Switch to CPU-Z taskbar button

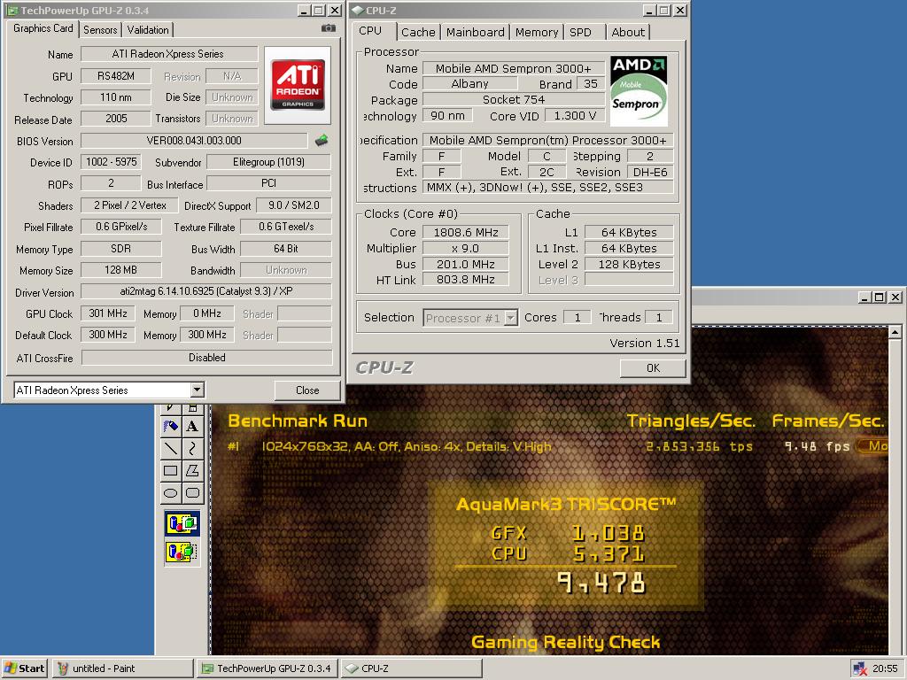(x=411, y=668)
